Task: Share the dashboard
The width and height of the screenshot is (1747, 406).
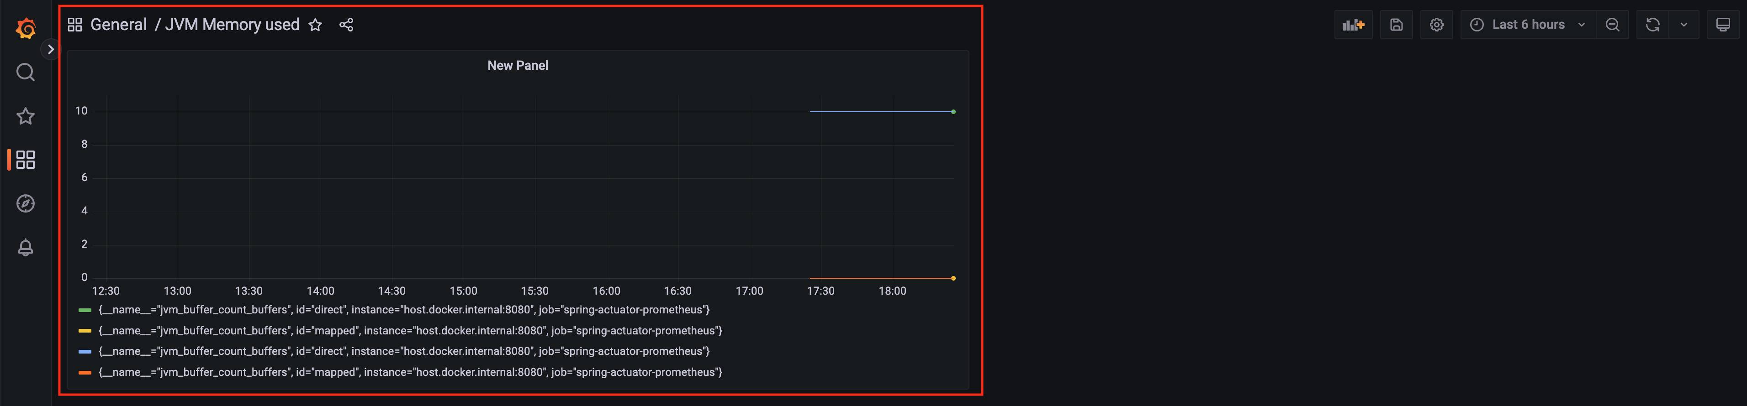Action: (347, 25)
